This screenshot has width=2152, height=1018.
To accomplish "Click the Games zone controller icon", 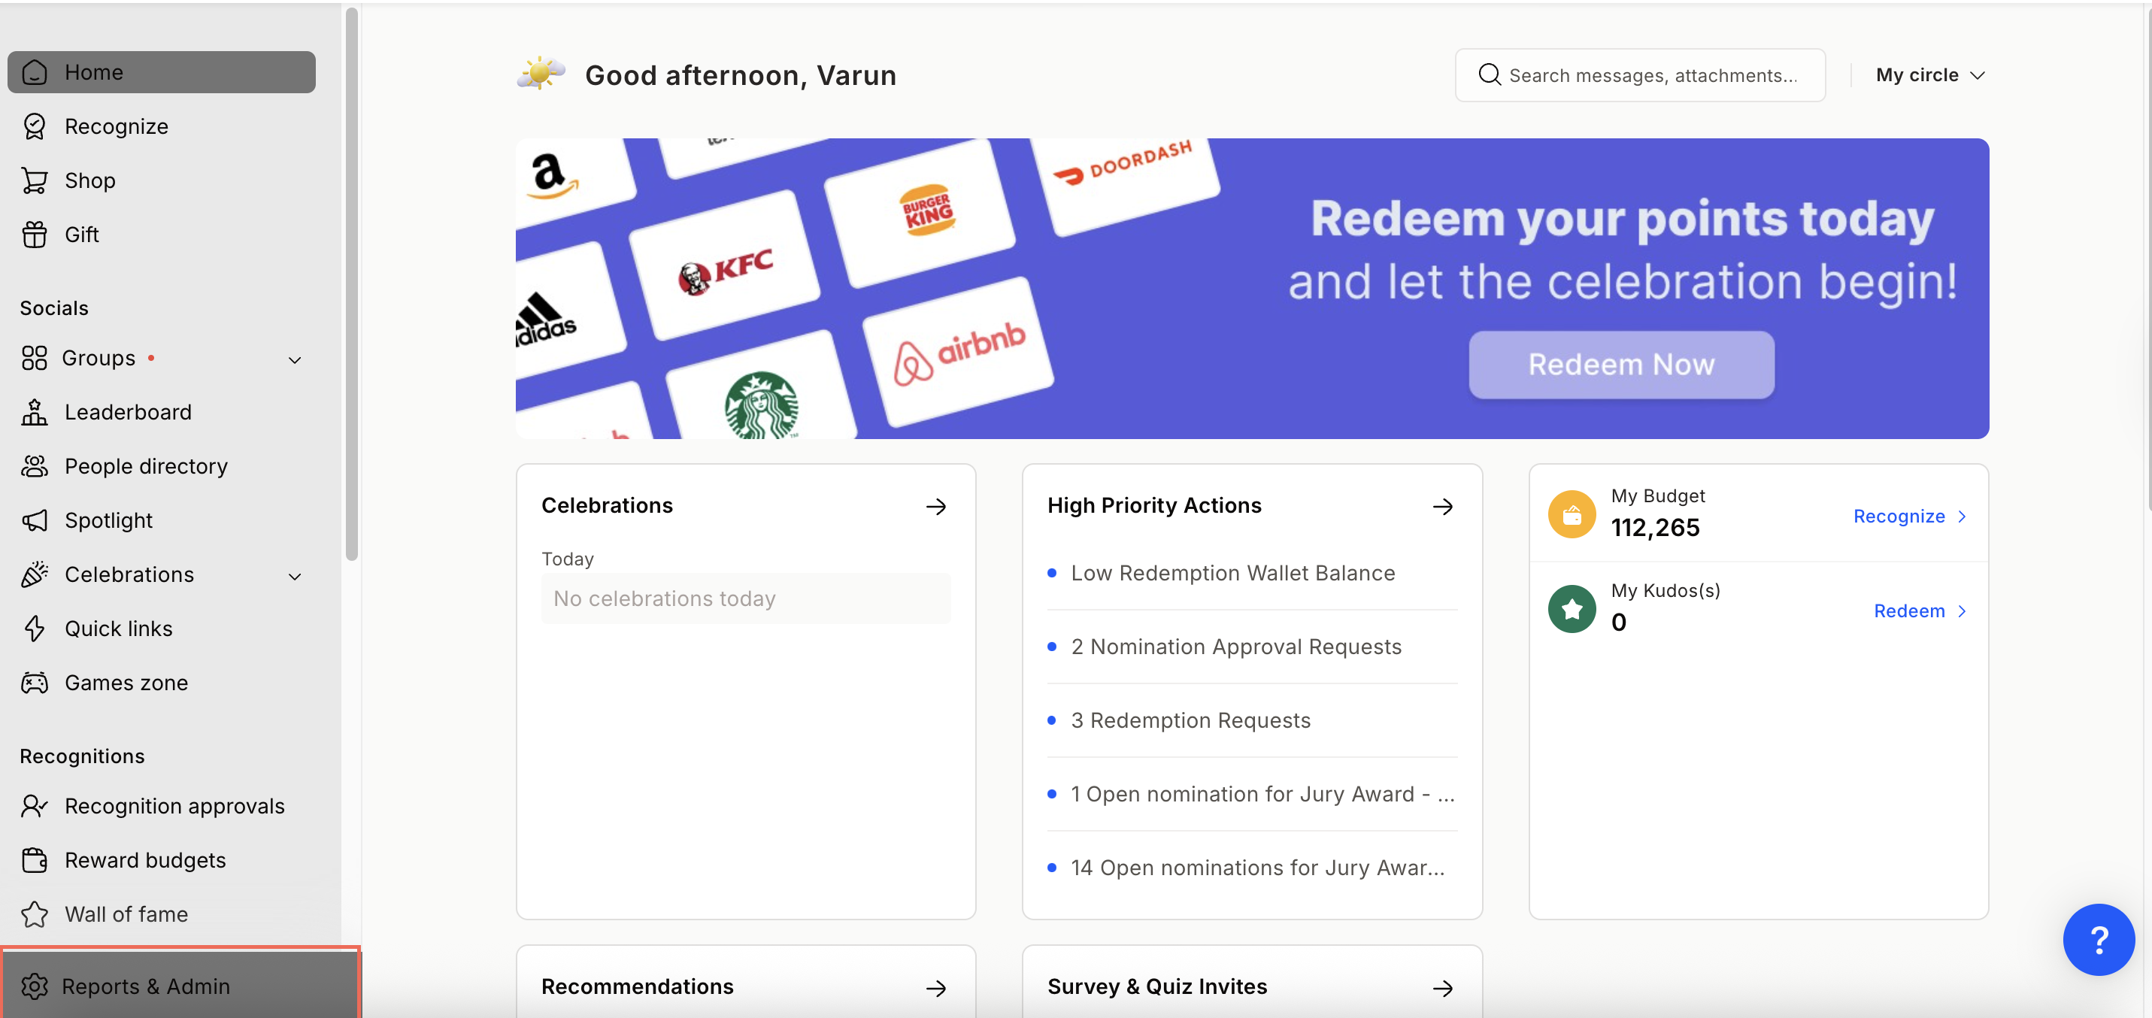I will (x=35, y=683).
